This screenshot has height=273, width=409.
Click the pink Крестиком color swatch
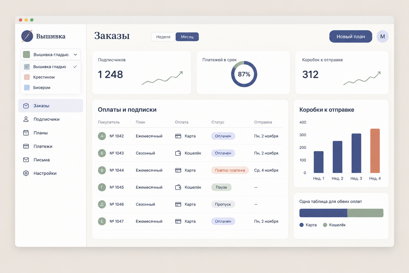[27, 77]
